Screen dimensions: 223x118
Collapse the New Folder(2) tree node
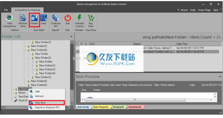28,58
